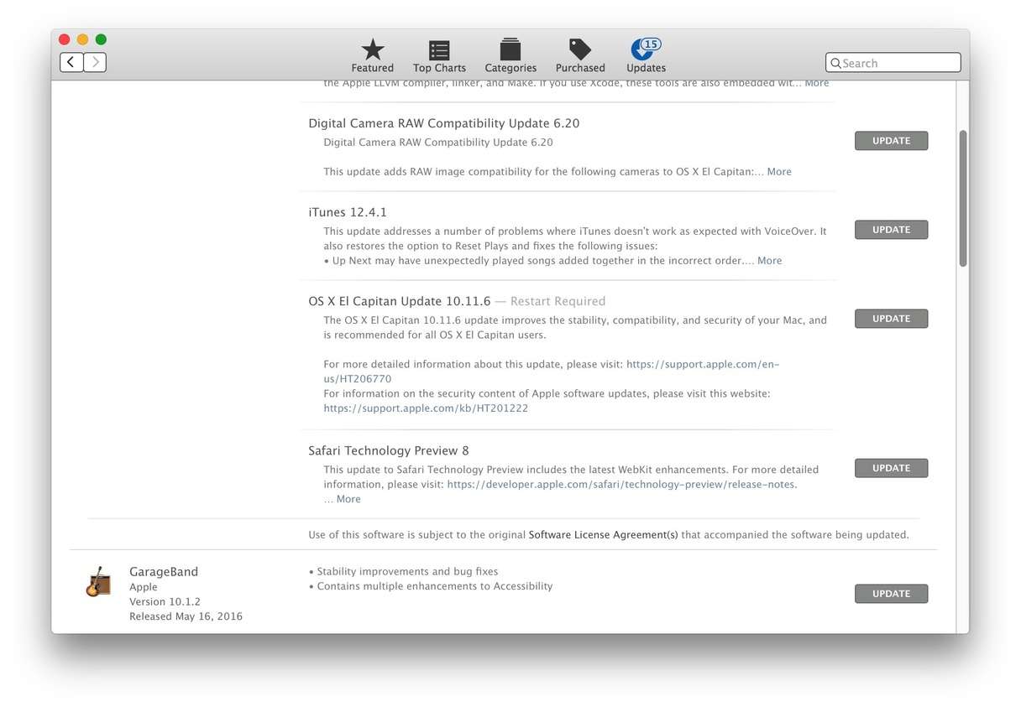Update GarageBand
The image size is (1021, 707).
891,594
